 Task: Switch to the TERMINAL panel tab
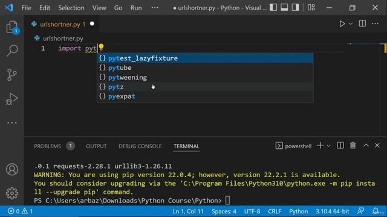click(x=186, y=146)
